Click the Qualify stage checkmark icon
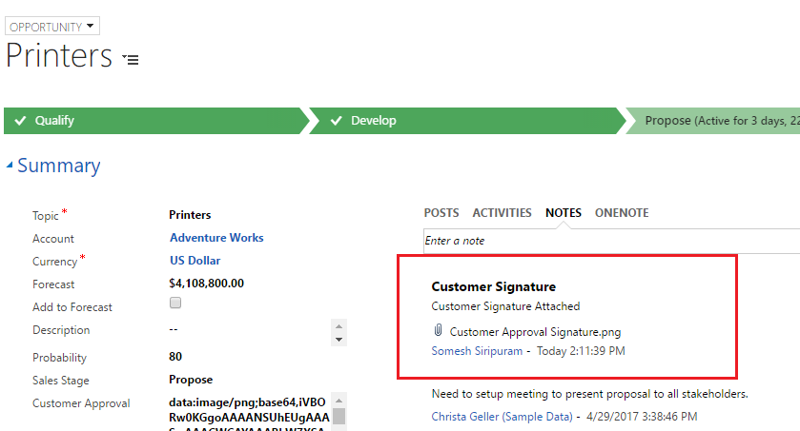 20,121
